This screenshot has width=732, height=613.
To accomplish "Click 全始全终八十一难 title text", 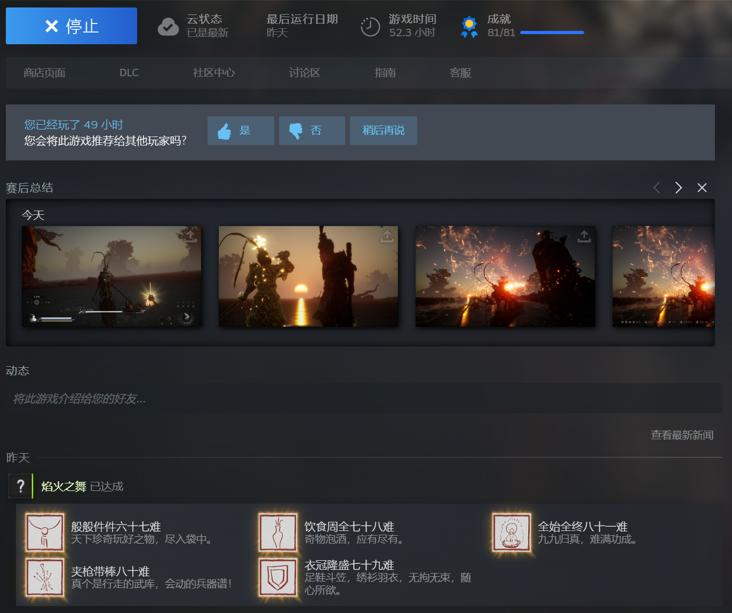I will point(583,527).
